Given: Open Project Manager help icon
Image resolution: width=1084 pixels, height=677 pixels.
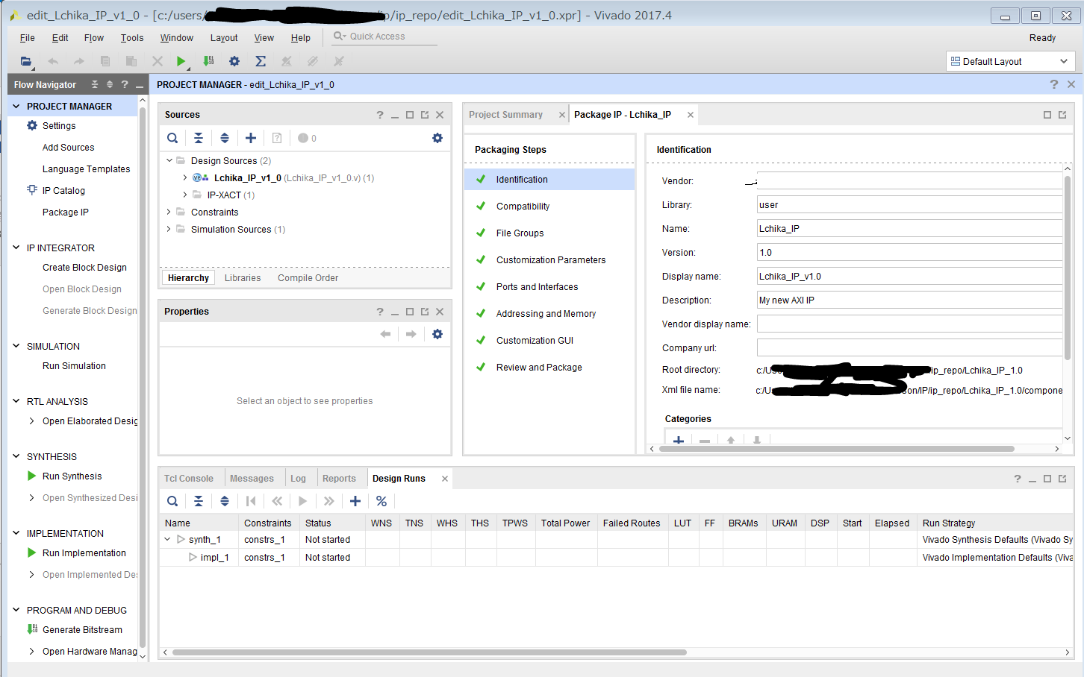Looking at the screenshot, I should pos(1054,84).
